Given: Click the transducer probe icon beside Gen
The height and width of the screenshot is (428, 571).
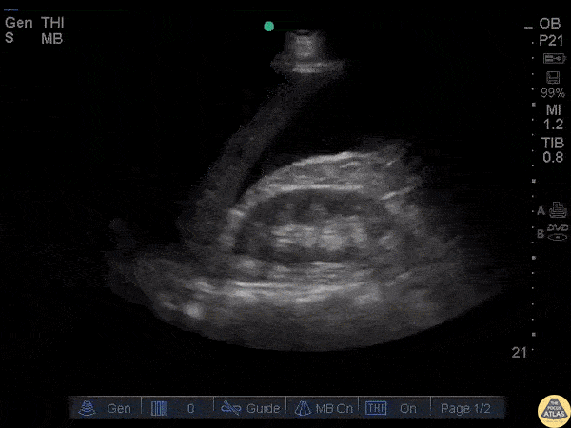Looking at the screenshot, I should 87,408.
